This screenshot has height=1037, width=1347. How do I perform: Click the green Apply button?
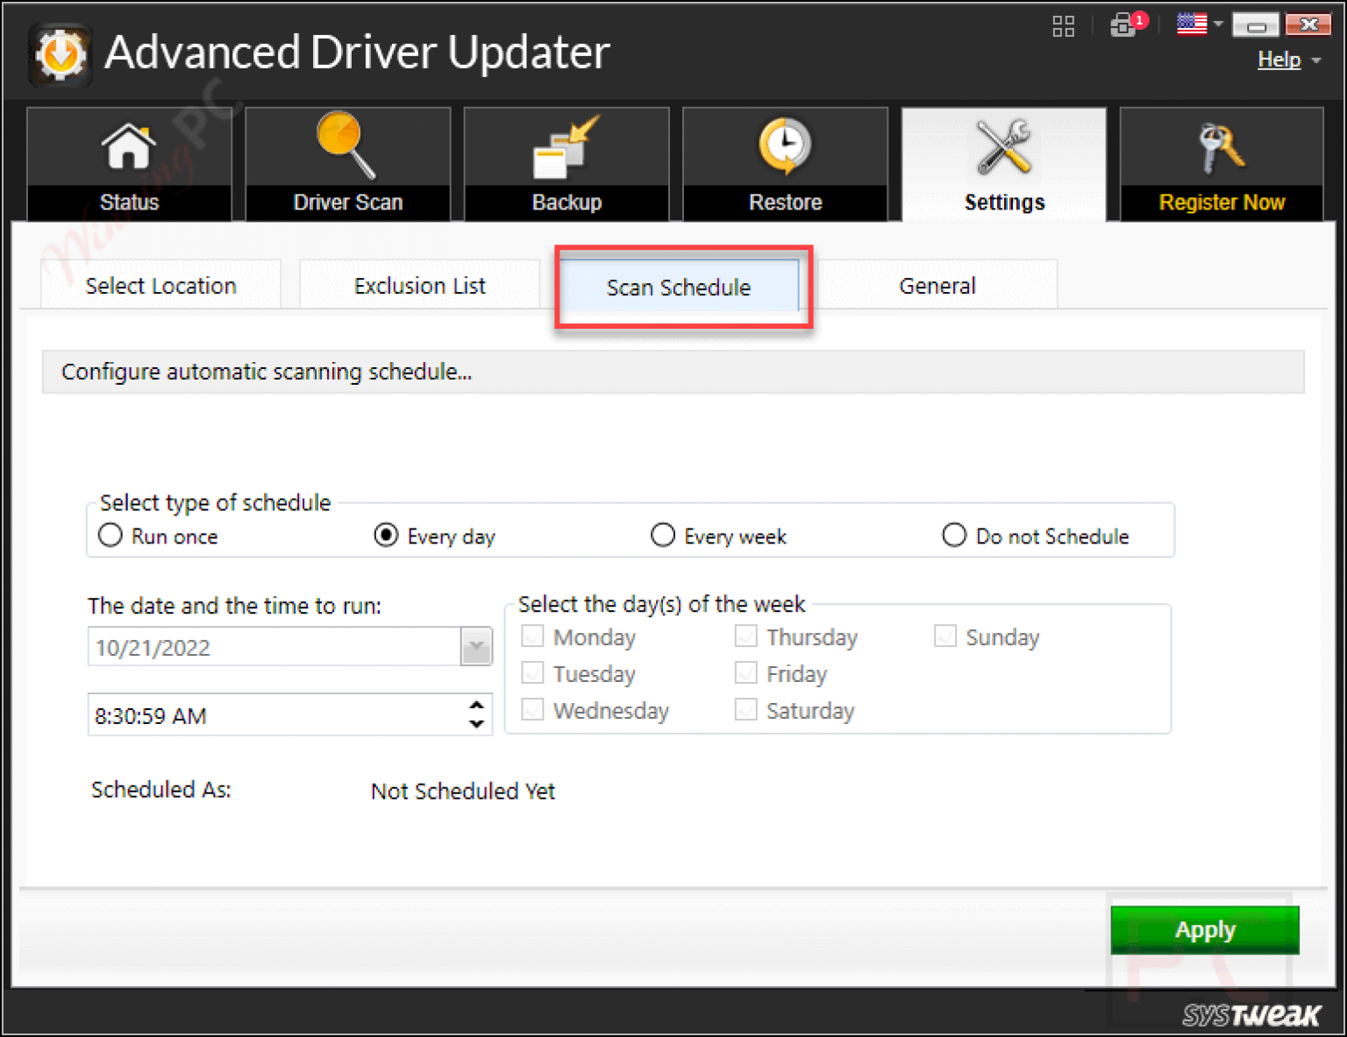(1205, 929)
